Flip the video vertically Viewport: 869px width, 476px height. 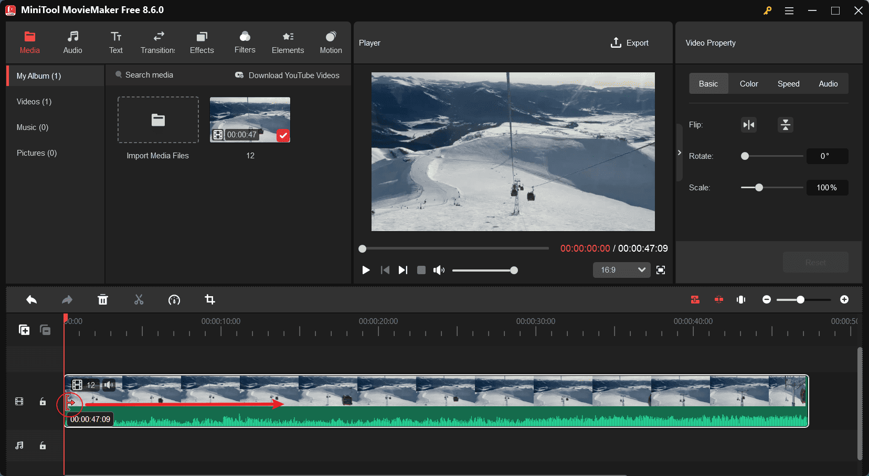[786, 125]
